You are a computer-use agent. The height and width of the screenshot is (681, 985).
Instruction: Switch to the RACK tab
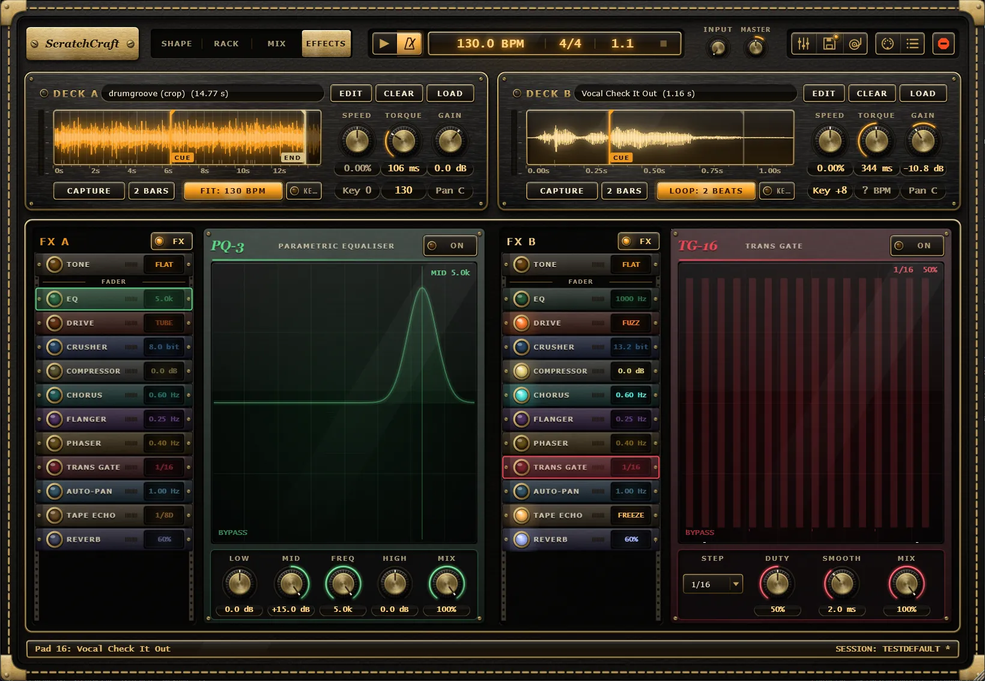tap(226, 43)
